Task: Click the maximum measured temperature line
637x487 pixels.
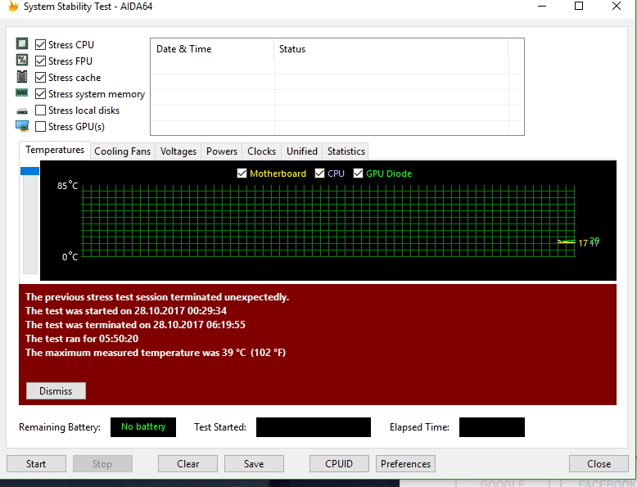Action: (x=156, y=353)
